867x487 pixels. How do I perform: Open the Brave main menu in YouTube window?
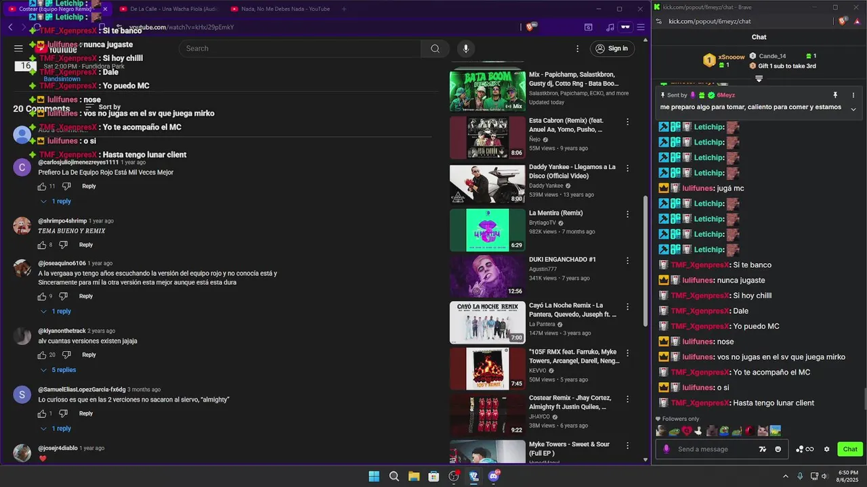pos(641,27)
